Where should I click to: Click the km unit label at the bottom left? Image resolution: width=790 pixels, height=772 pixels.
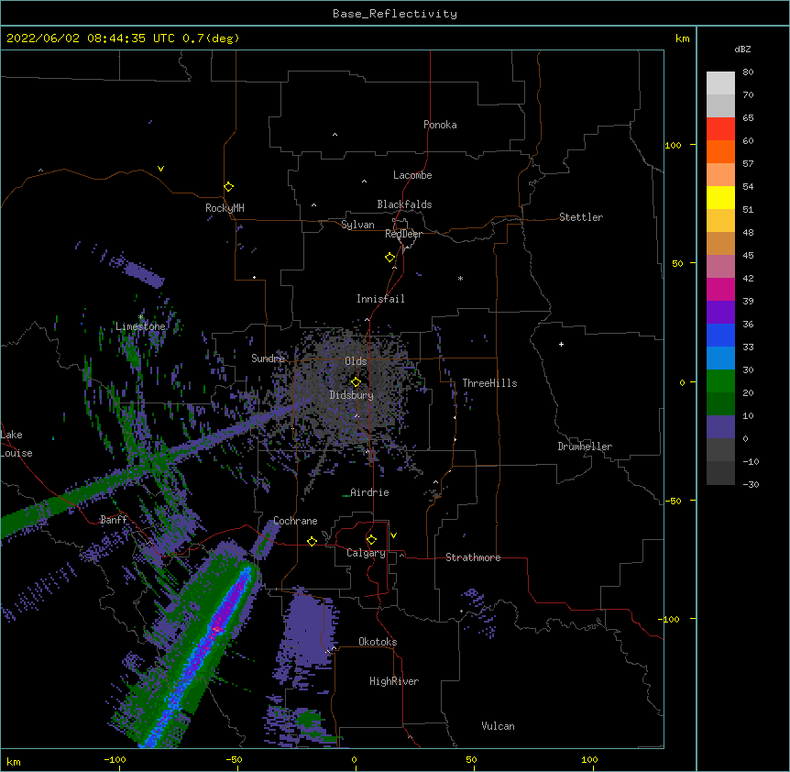click(x=13, y=761)
